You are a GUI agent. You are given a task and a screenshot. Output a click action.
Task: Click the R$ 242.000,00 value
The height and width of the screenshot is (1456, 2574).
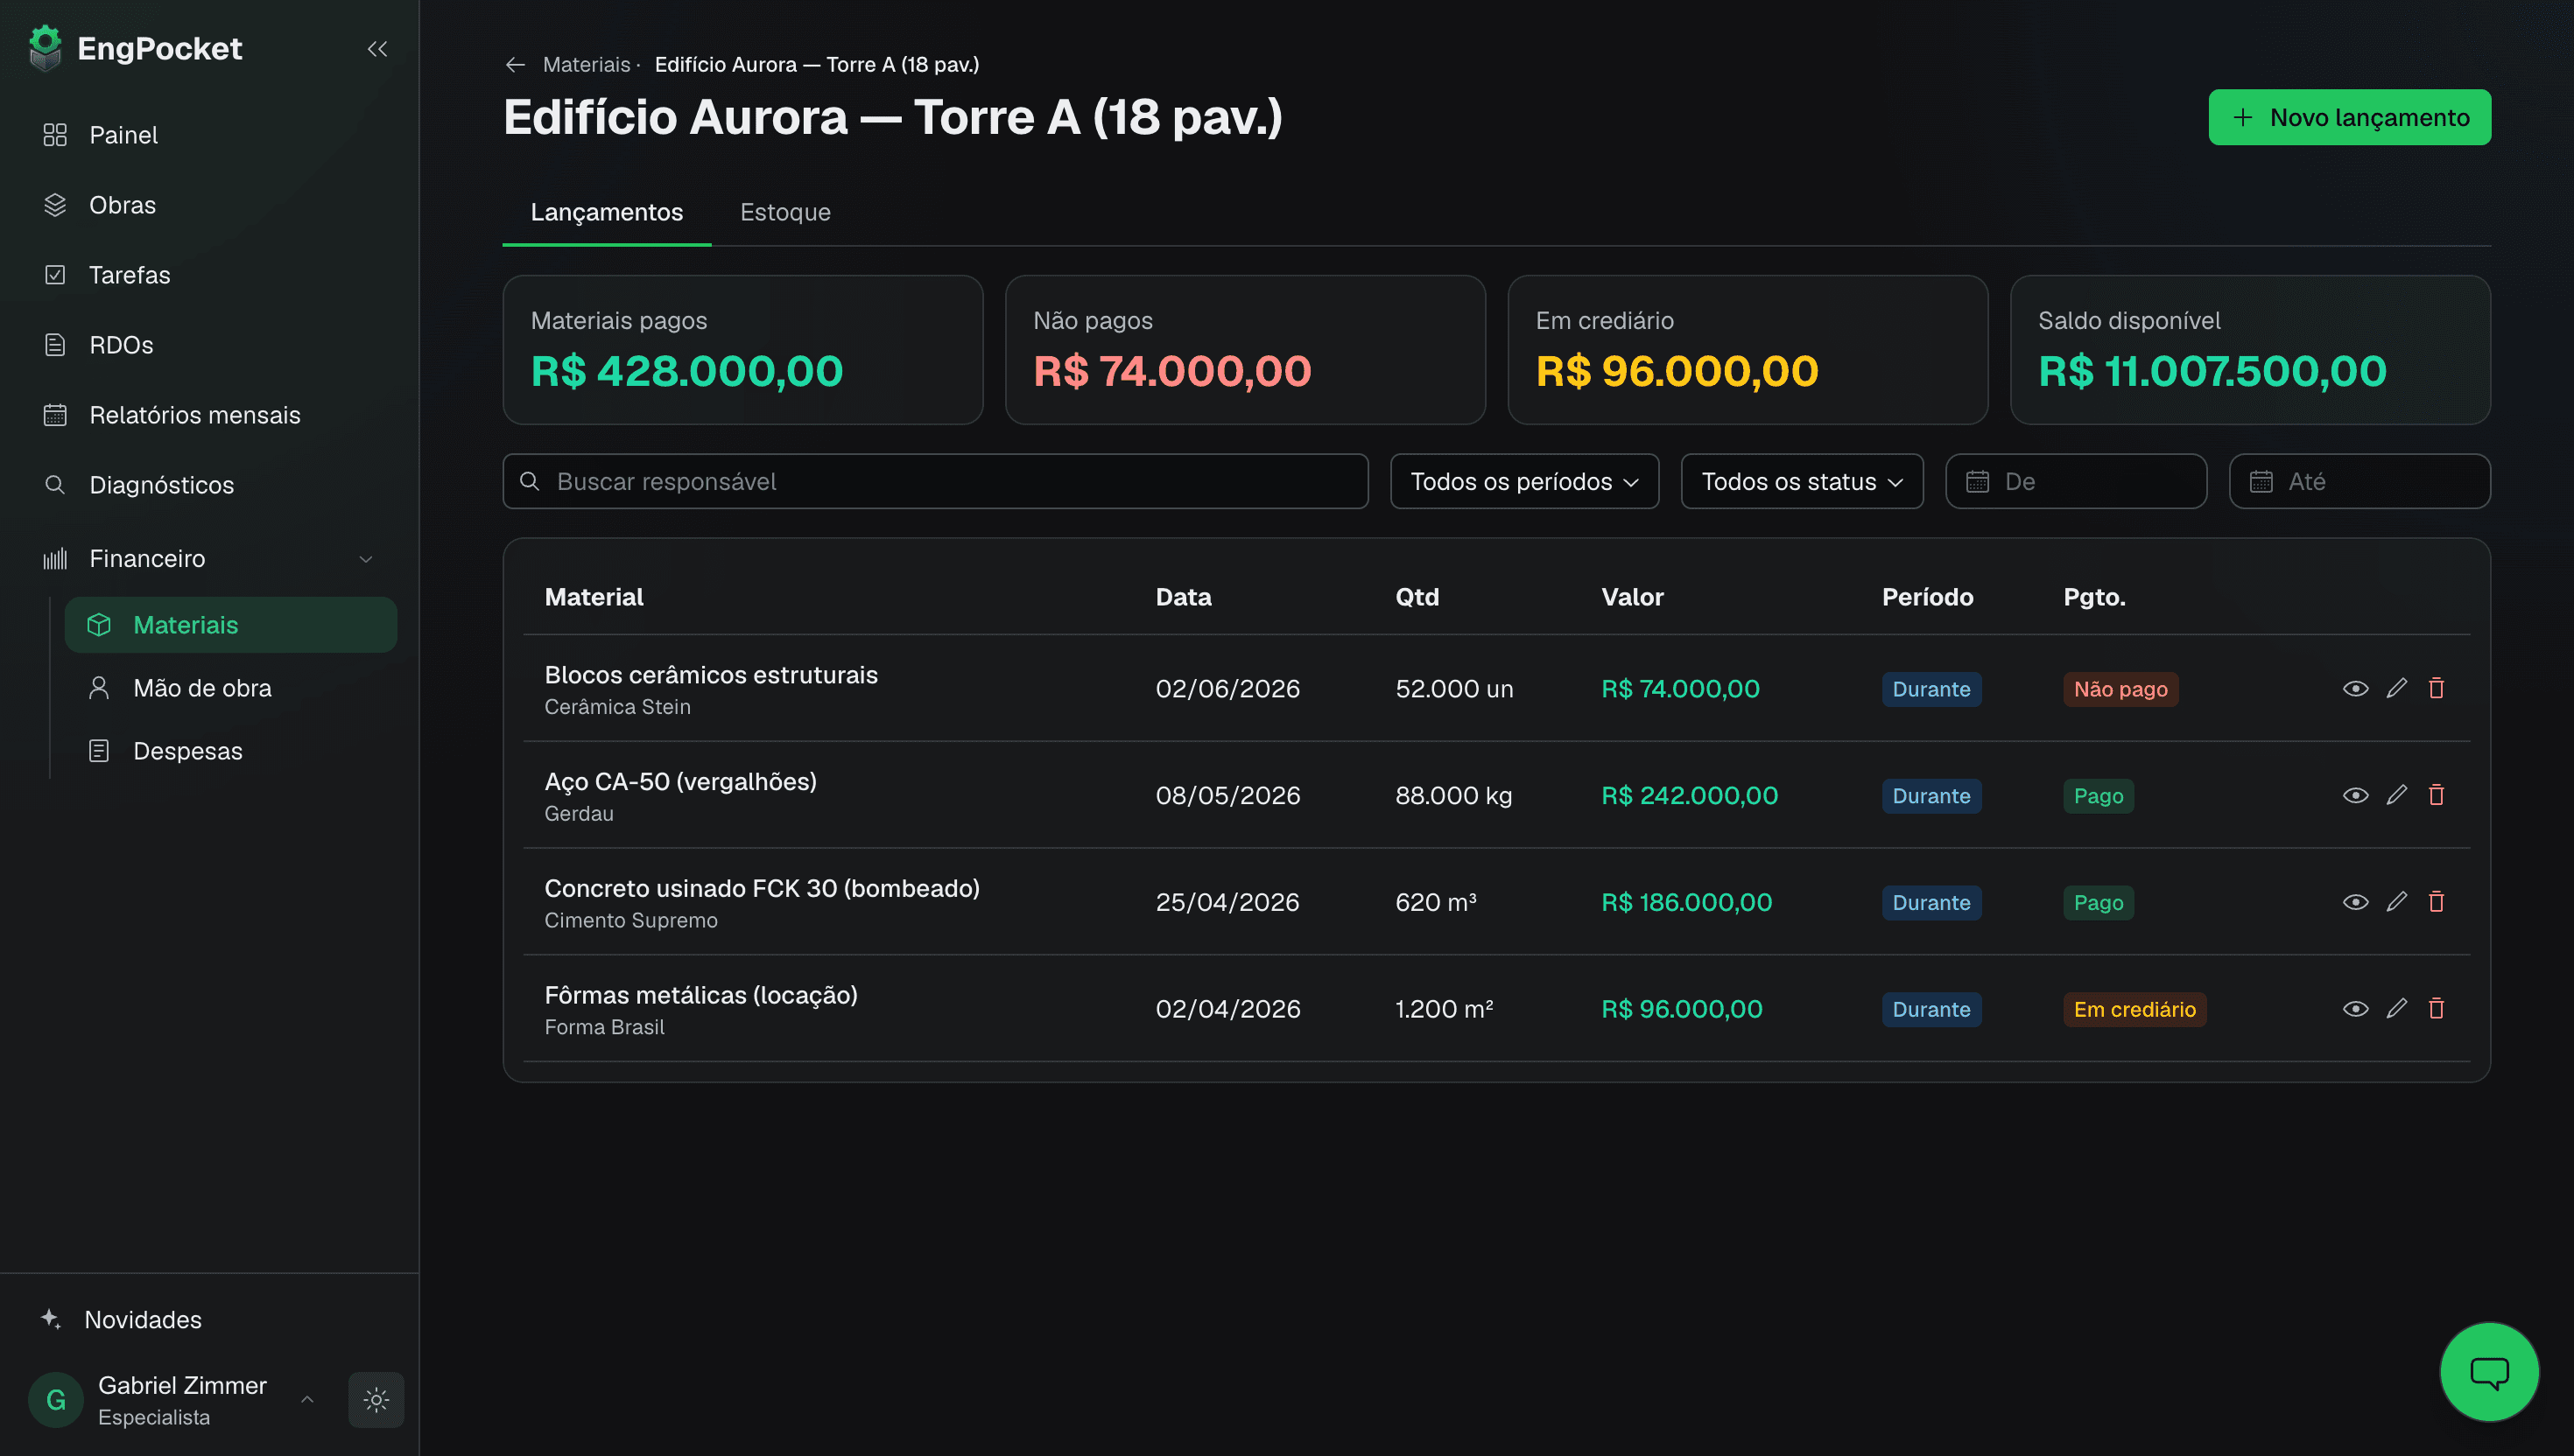[x=1689, y=795]
